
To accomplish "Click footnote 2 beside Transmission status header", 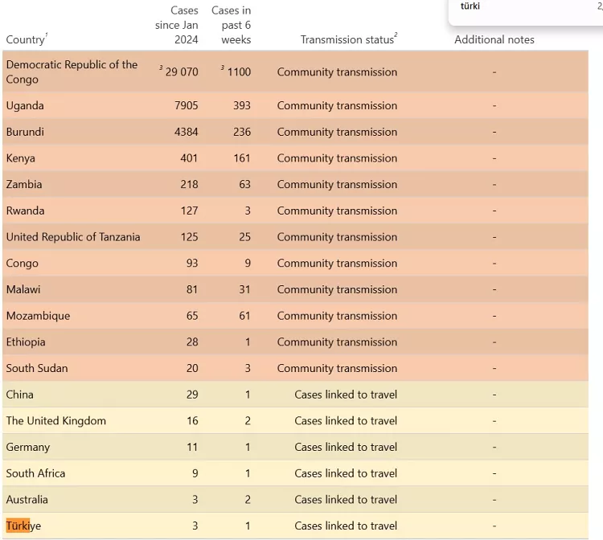I will (x=396, y=35).
